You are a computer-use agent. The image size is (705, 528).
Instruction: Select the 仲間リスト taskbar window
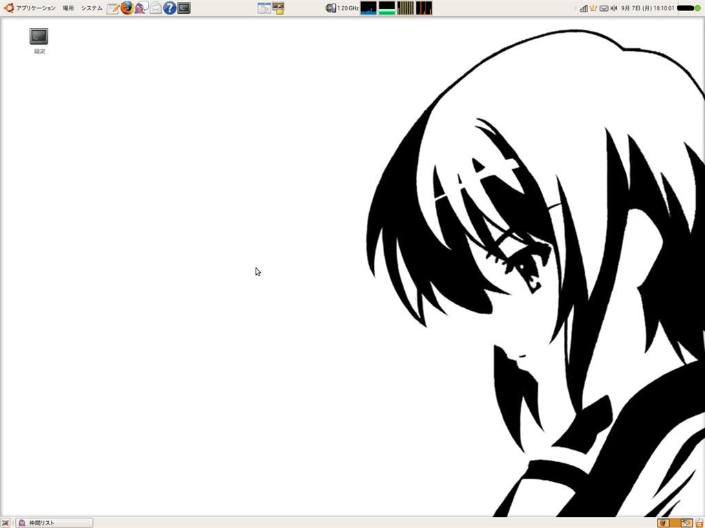coord(55,522)
